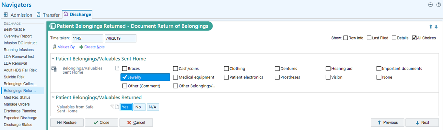Image resolution: width=443 pixels, height=130 pixels.
Task: Collapse Patient Belongings/Valuables Returned section
Action: [x=53, y=97]
